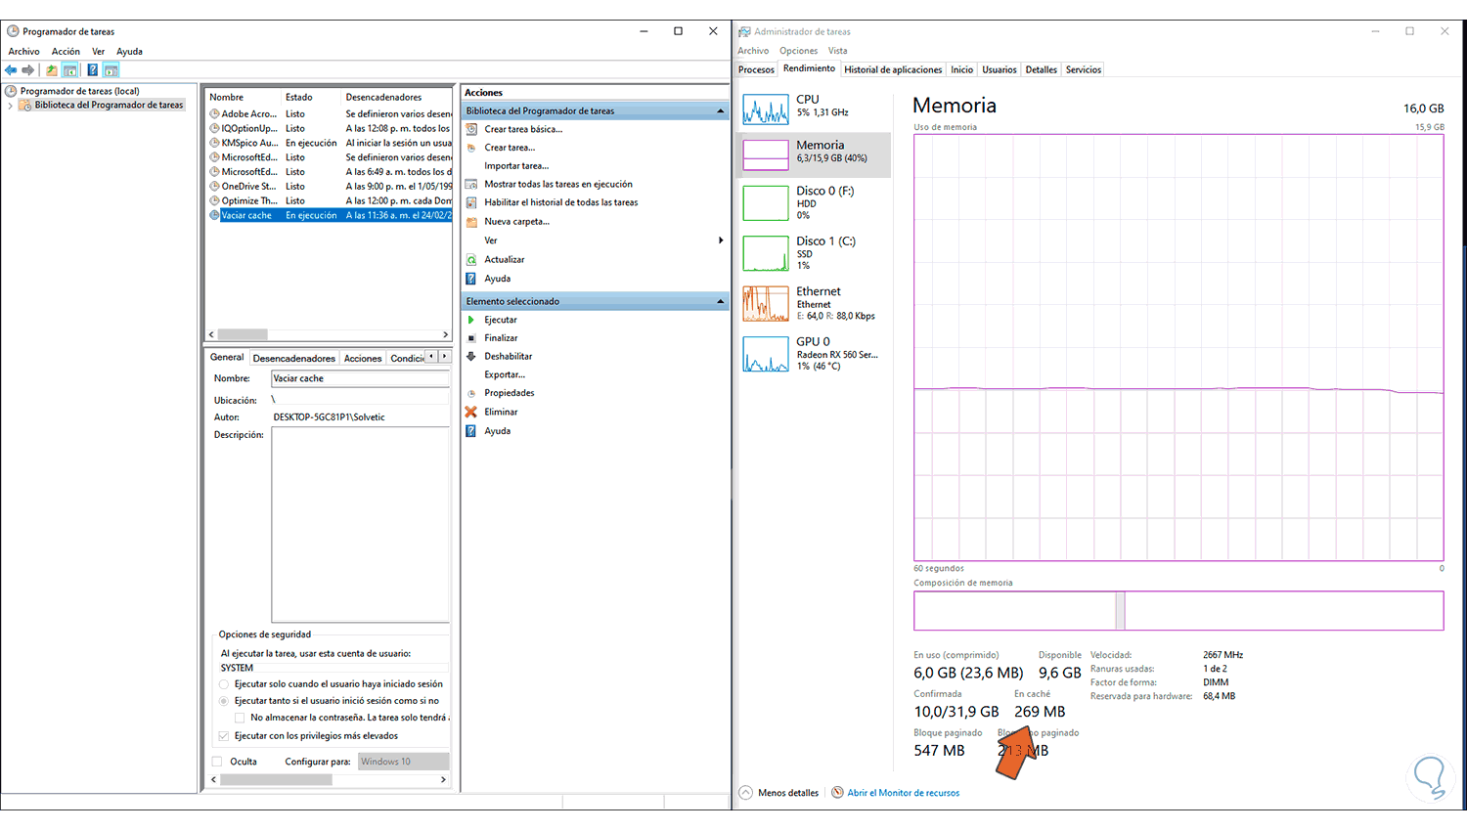
Task: Click the General tab horizontal scrollbar
Action: point(330,780)
